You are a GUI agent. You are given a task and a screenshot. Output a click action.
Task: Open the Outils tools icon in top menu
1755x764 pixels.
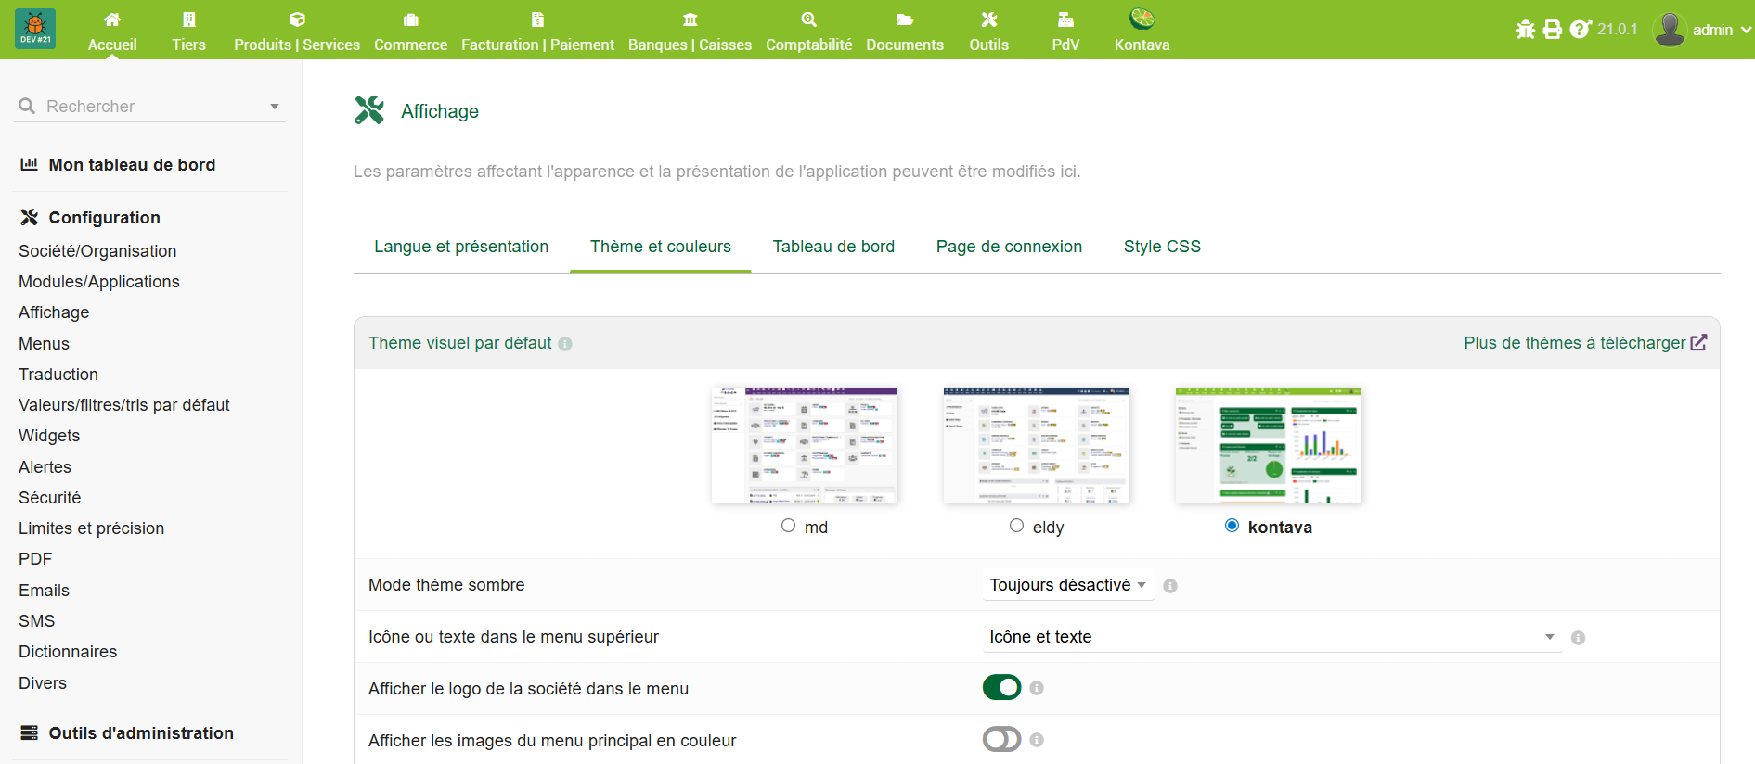989,19
